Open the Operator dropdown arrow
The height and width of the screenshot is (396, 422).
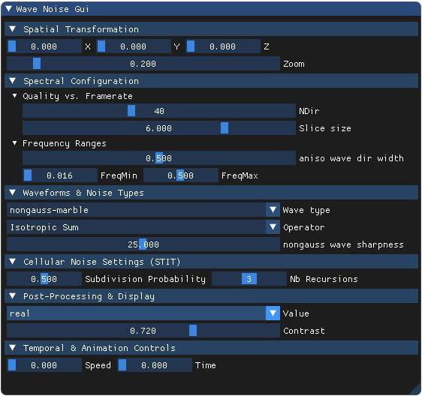273,227
